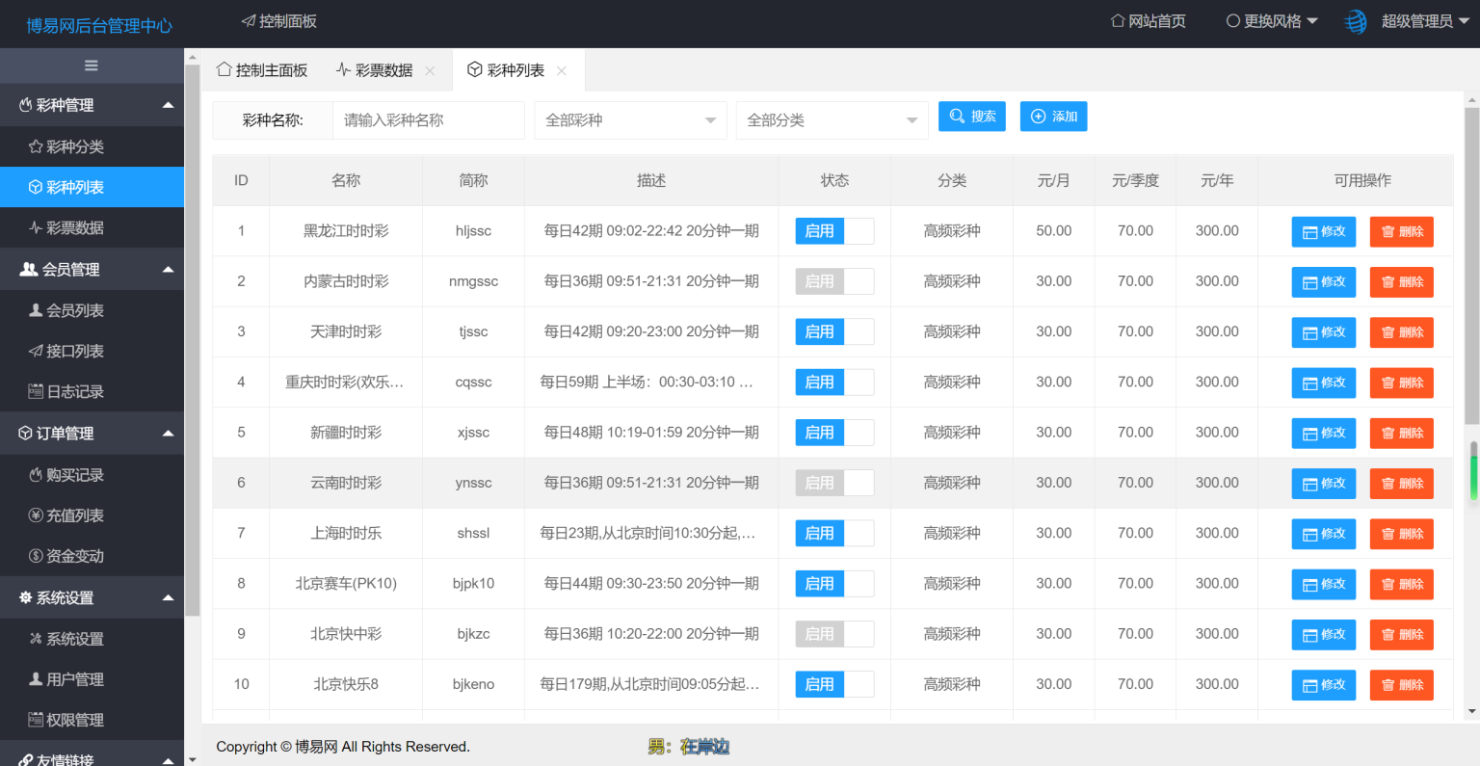Viewport: 1480px width, 766px height.
Task: Click the 控制面板 paper plane icon
Action: (249, 21)
